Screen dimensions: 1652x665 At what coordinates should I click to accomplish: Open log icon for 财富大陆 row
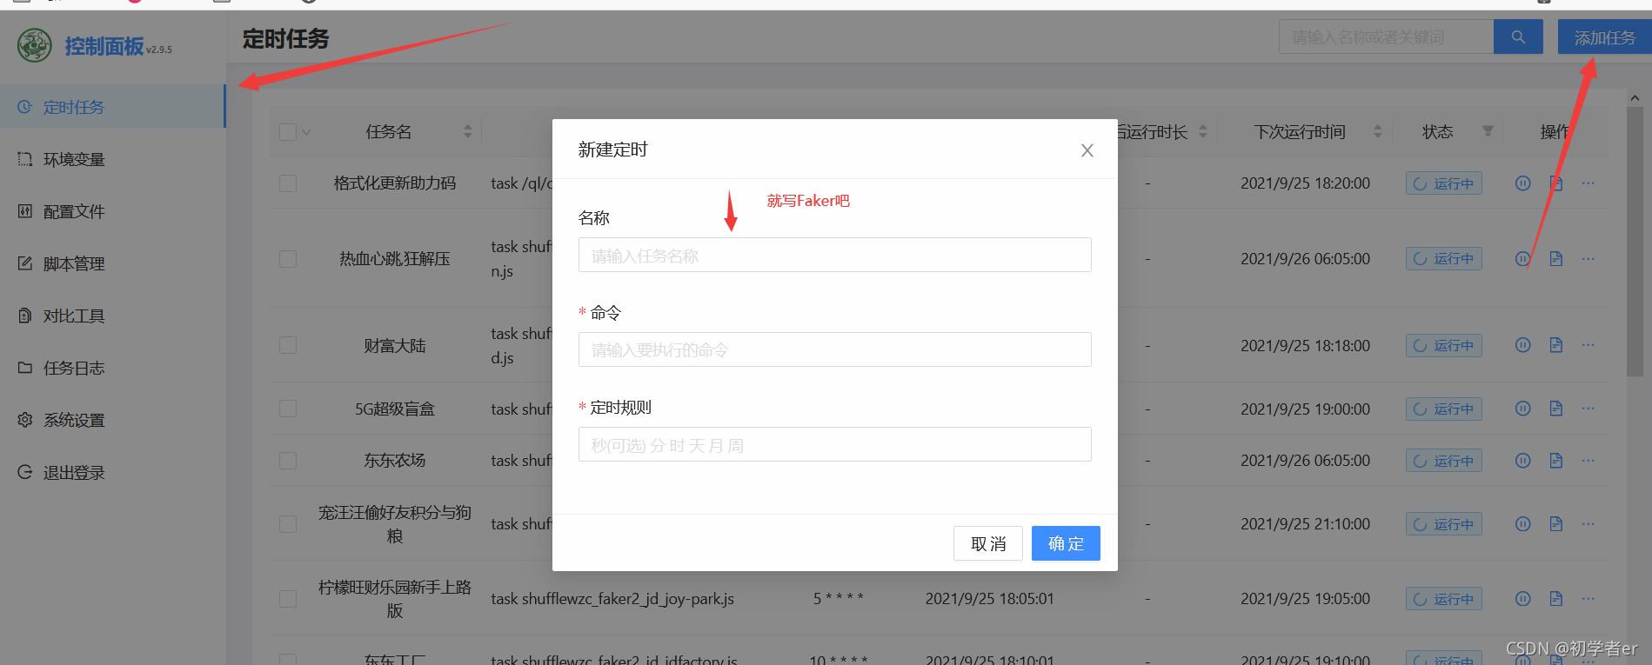point(1555,345)
